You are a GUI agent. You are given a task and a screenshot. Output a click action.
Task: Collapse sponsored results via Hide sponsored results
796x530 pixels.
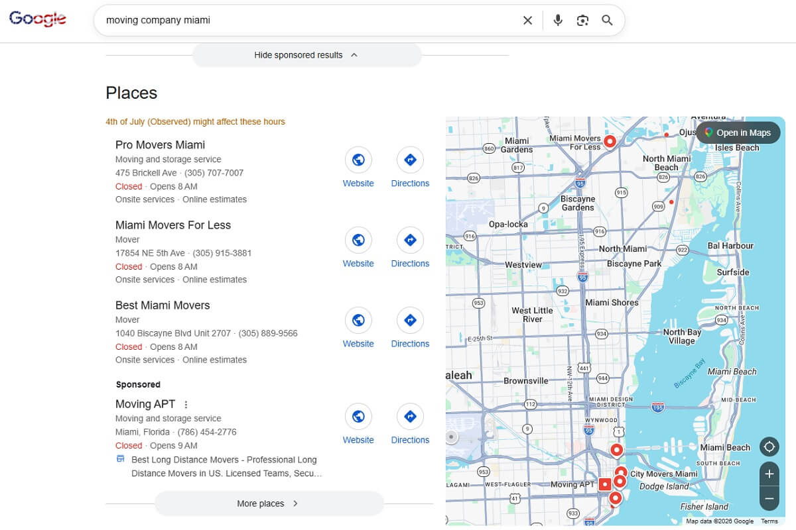[306, 55]
